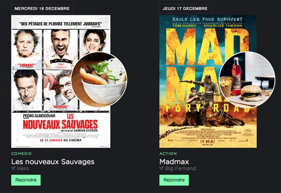
Task: Click the Rejoindre button under Madmax
Action: pos(174,180)
